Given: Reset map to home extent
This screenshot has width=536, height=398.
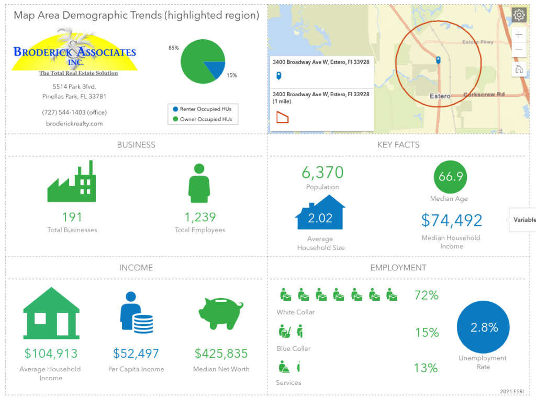Looking at the screenshot, I should click(519, 69).
